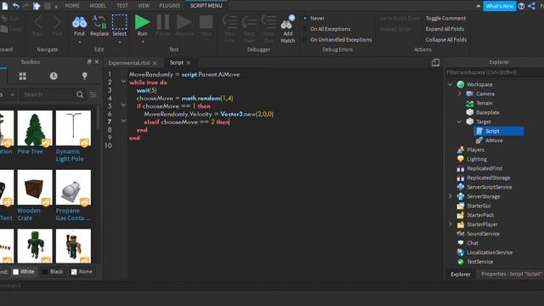Select Players service in Explorer
This screenshot has width=544, height=306.
[x=475, y=150]
